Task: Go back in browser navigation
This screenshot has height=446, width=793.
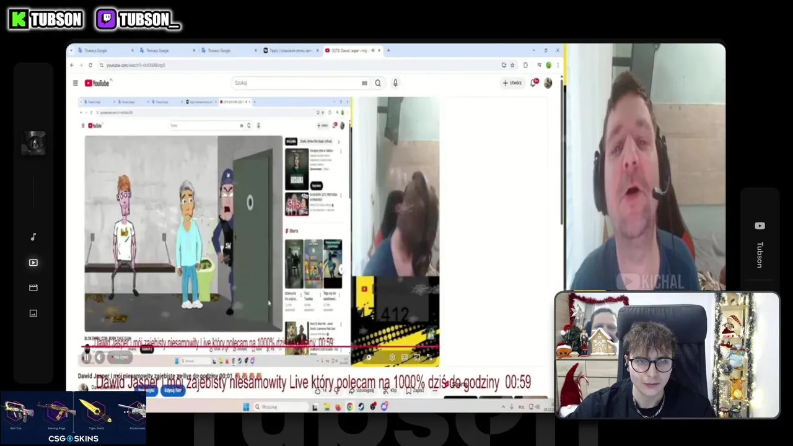Action: pos(72,65)
